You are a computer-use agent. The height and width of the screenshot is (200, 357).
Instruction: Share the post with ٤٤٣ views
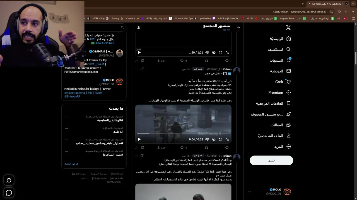(137, 147)
